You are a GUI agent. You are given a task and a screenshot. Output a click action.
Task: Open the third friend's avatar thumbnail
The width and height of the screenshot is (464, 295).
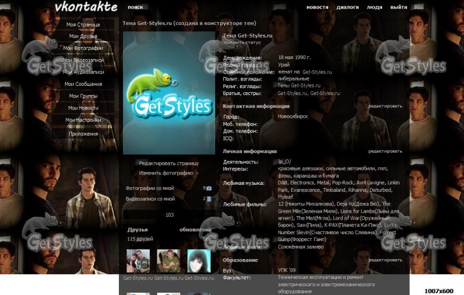point(198,261)
